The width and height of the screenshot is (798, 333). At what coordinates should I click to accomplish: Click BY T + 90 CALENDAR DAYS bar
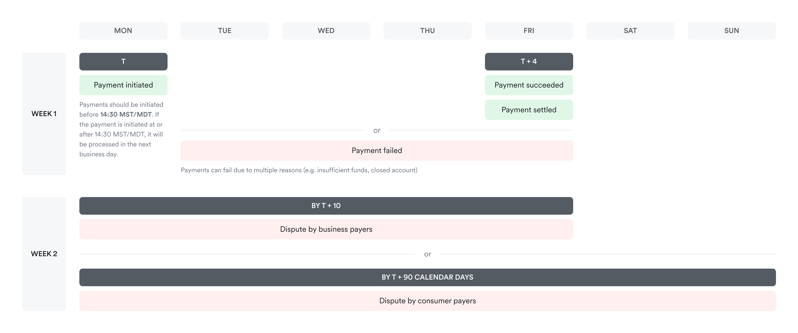pyautogui.click(x=427, y=277)
